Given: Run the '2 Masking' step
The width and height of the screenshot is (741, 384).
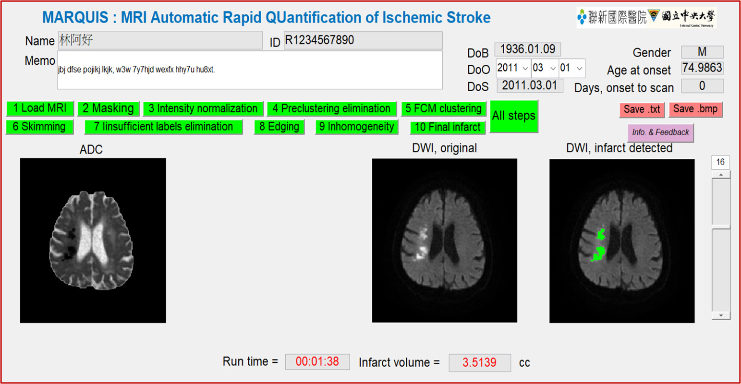Looking at the screenshot, I should [109, 108].
